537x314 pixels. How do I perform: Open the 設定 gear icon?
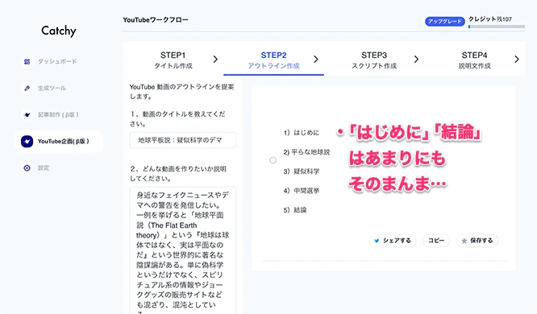27,168
